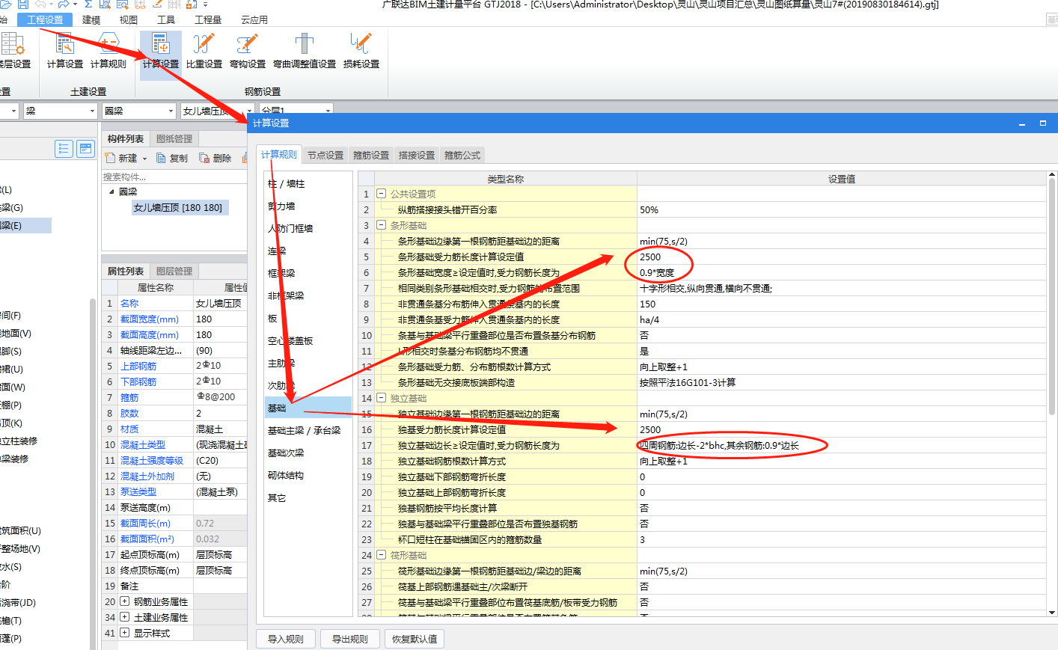The height and width of the screenshot is (650, 1058).
Task: Open the 工程量 ribbon tab
Action: click(208, 20)
